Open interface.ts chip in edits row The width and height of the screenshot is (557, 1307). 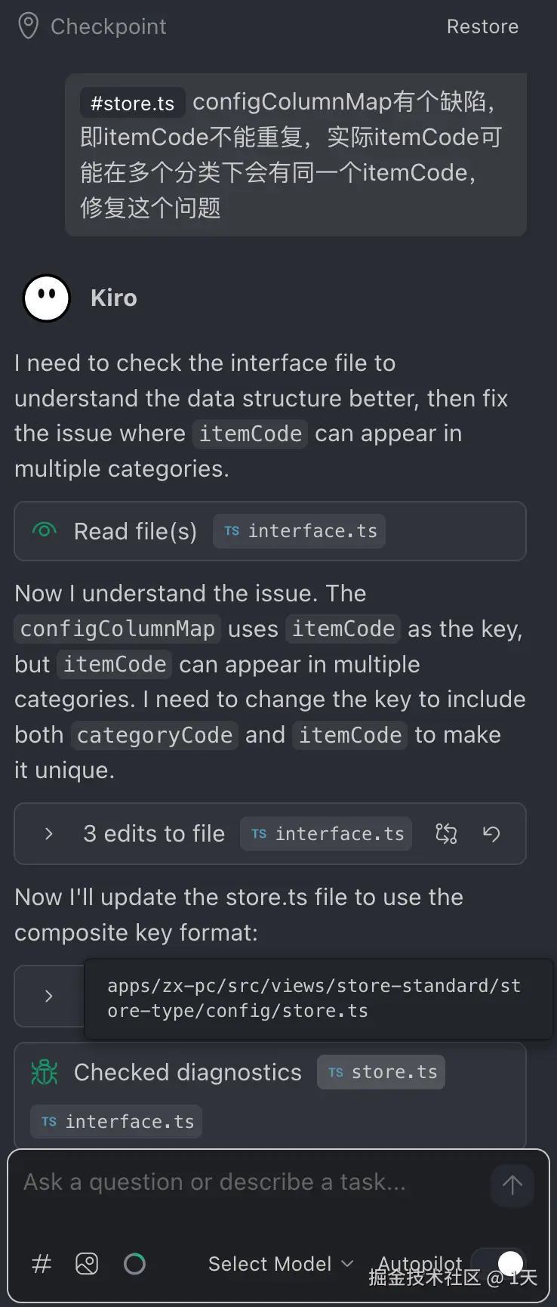326,833
